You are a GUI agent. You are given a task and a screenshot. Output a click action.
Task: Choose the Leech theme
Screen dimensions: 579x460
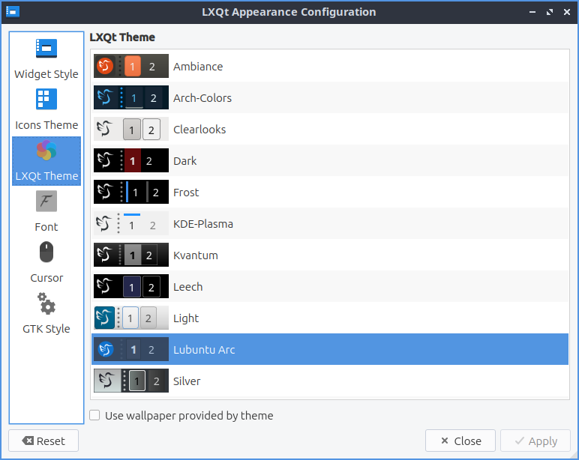tap(187, 287)
